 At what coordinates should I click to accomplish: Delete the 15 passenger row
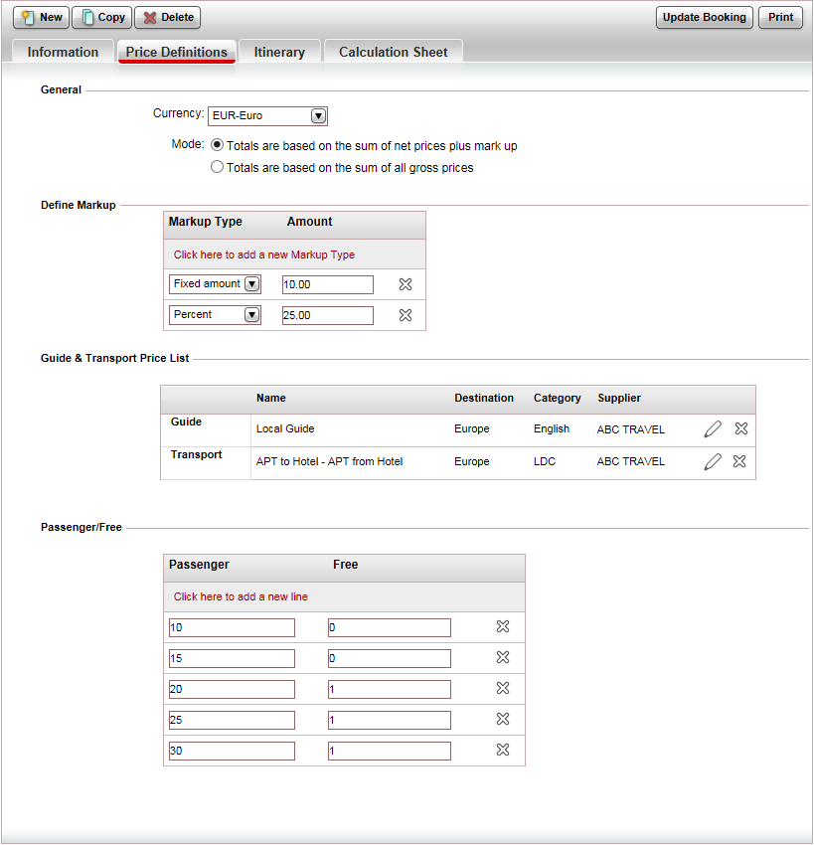coord(503,657)
